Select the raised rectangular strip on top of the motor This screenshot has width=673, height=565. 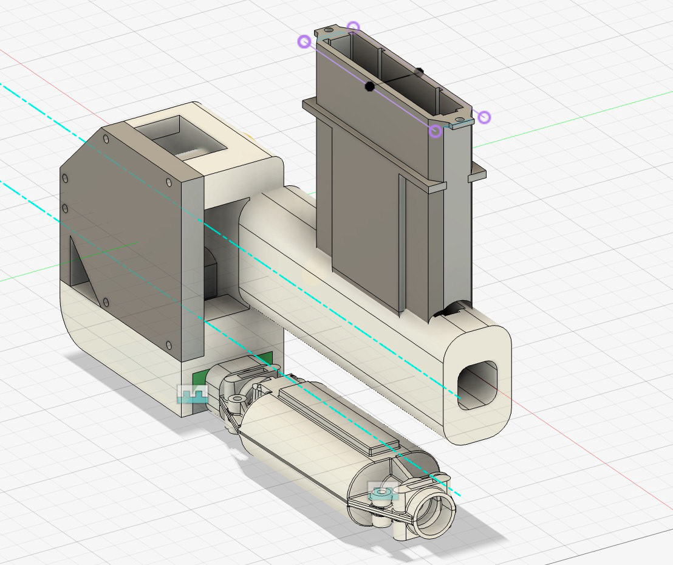[x=340, y=419]
